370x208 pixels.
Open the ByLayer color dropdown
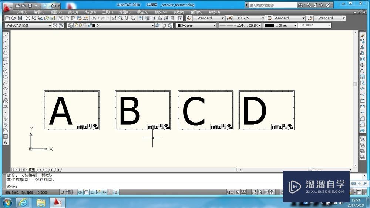tap(215, 26)
